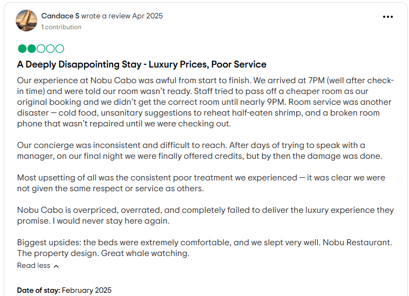This screenshot has width=409, height=296.
Task: Click the second filled rating bubble
Action: [32, 49]
